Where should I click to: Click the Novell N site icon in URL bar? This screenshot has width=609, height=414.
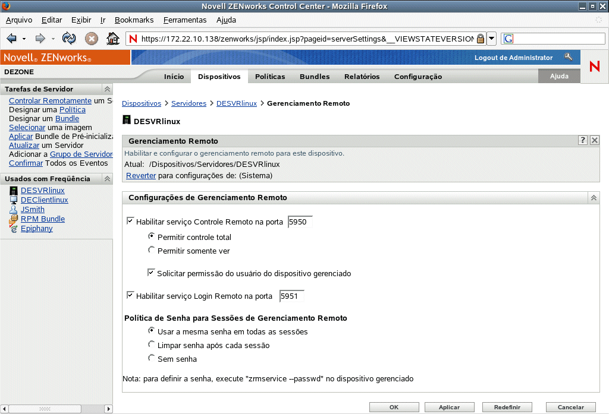[x=133, y=39]
